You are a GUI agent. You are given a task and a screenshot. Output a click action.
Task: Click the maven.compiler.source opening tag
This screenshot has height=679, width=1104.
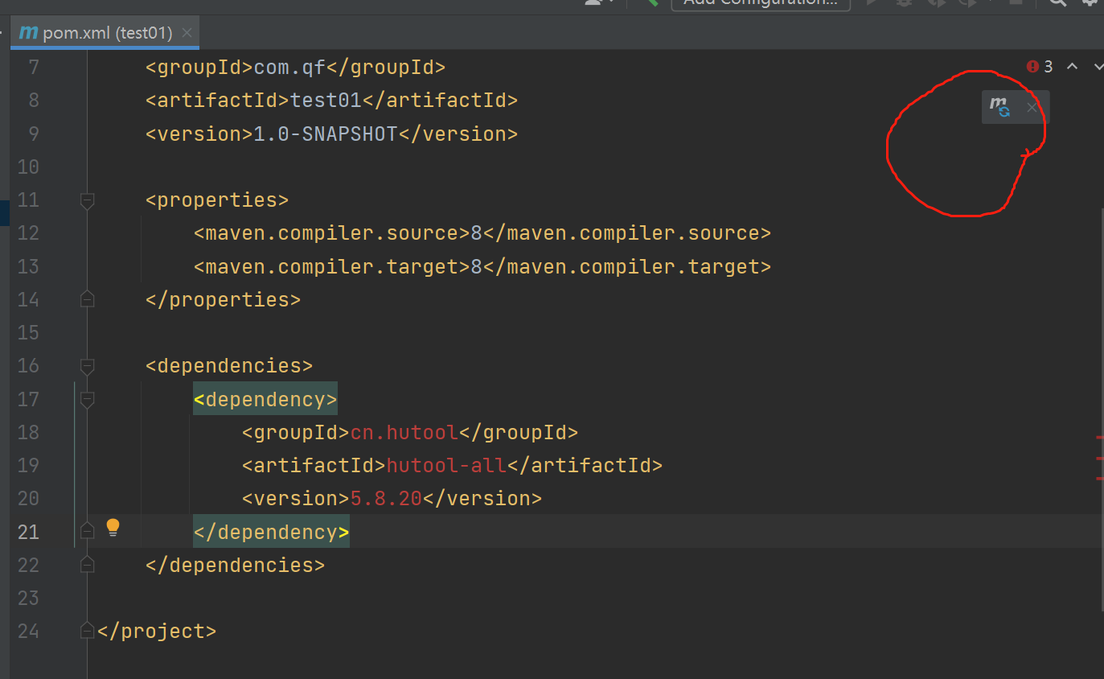coord(332,233)
